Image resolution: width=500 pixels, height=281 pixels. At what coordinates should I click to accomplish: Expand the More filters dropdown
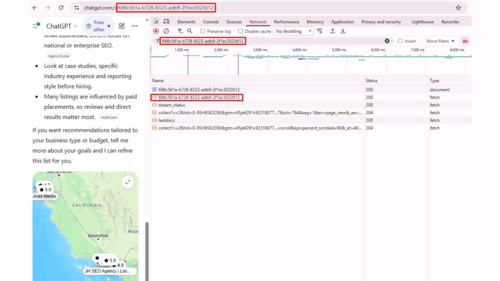pyautogui.click(x=440, y=41)
